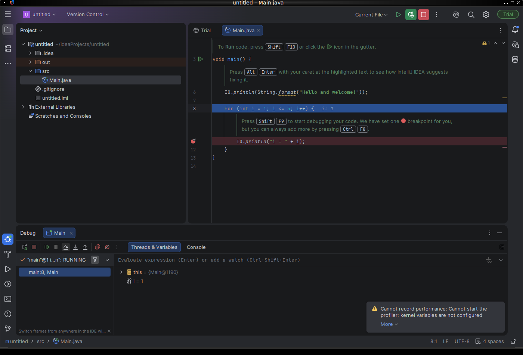Open the untitled project dropdown
The image size is (523, 355).
point(40,14)
